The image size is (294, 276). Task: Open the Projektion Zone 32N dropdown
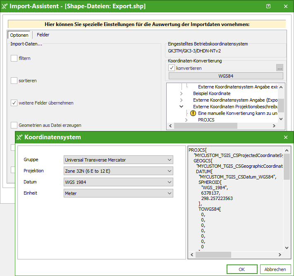tap(118, 171)
